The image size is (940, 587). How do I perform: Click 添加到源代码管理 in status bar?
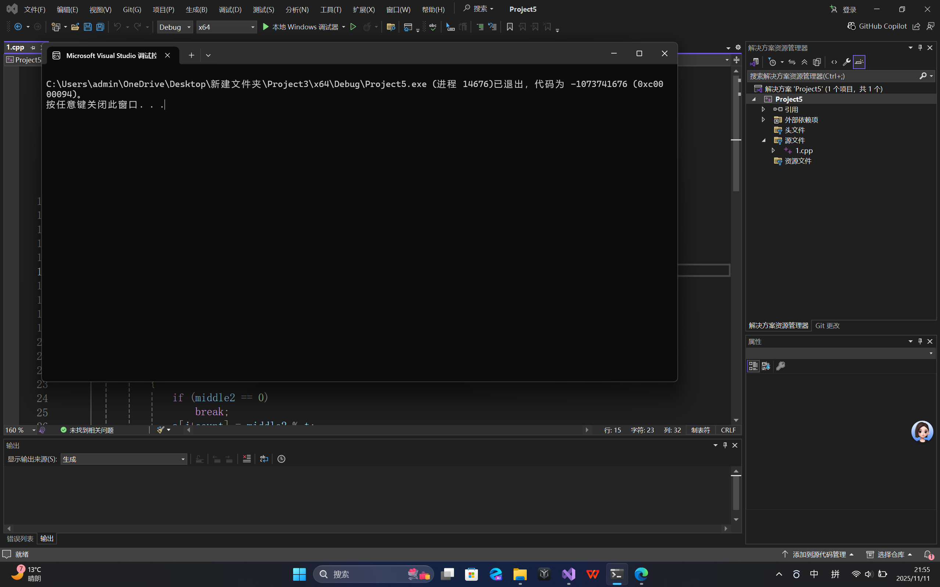point(819,554)
